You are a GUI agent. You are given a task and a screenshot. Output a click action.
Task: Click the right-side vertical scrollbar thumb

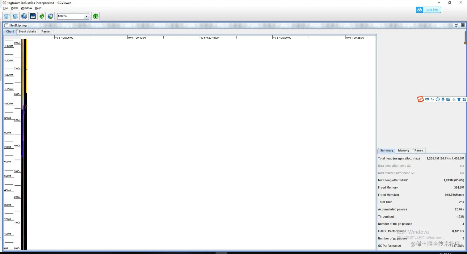pos(465,37)
